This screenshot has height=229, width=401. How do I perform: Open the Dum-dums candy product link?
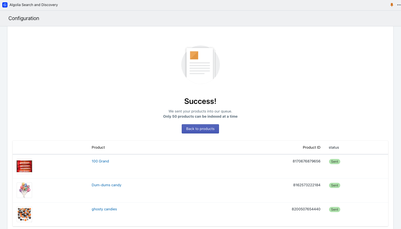point(107,185)
